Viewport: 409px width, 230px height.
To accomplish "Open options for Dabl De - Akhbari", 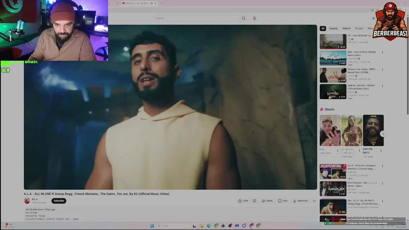I will [382, 86].
